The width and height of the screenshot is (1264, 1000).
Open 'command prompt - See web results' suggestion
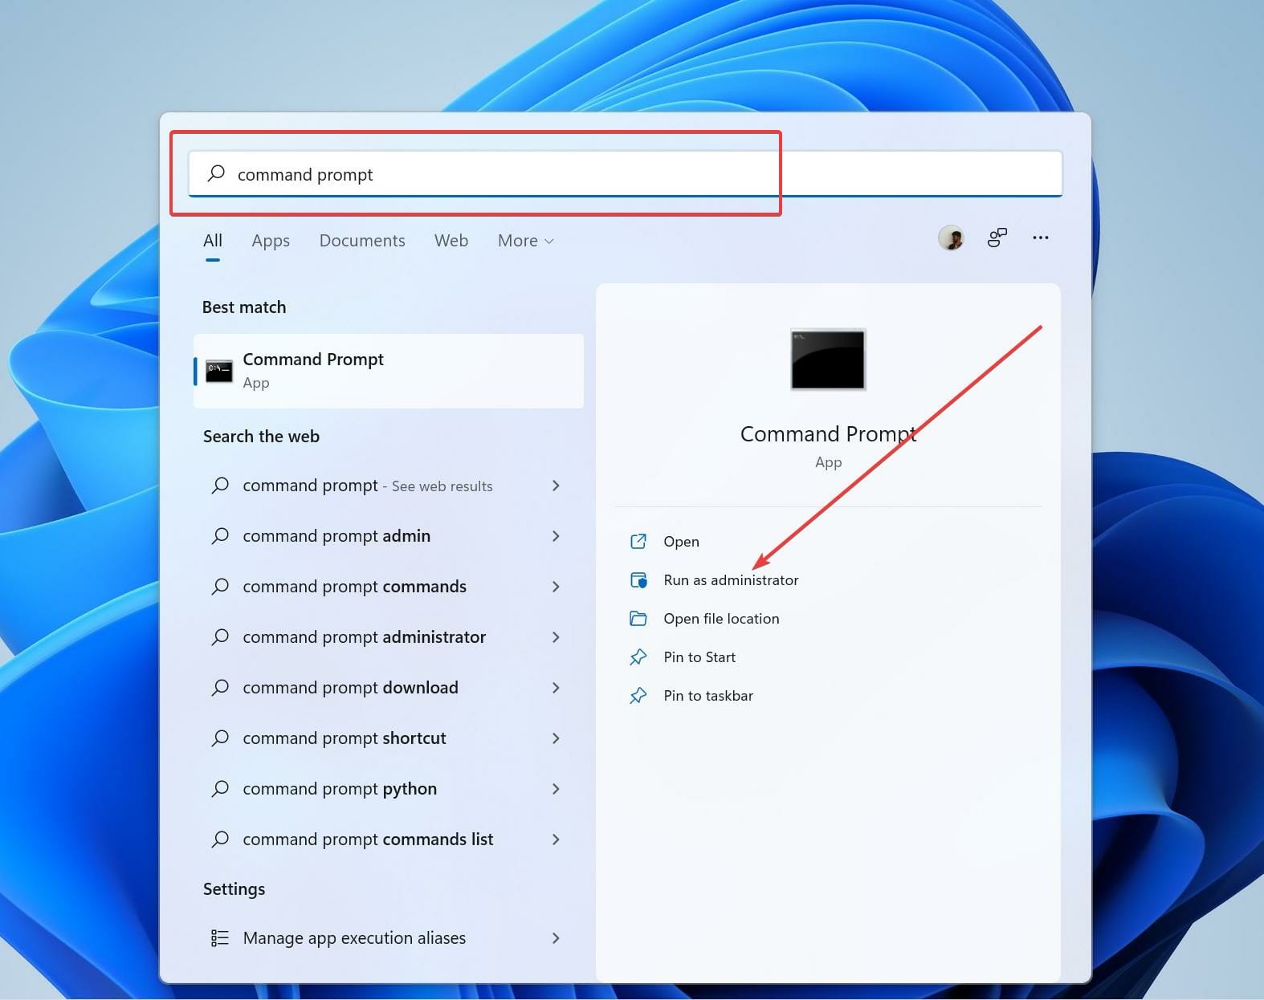coord(389,486)
